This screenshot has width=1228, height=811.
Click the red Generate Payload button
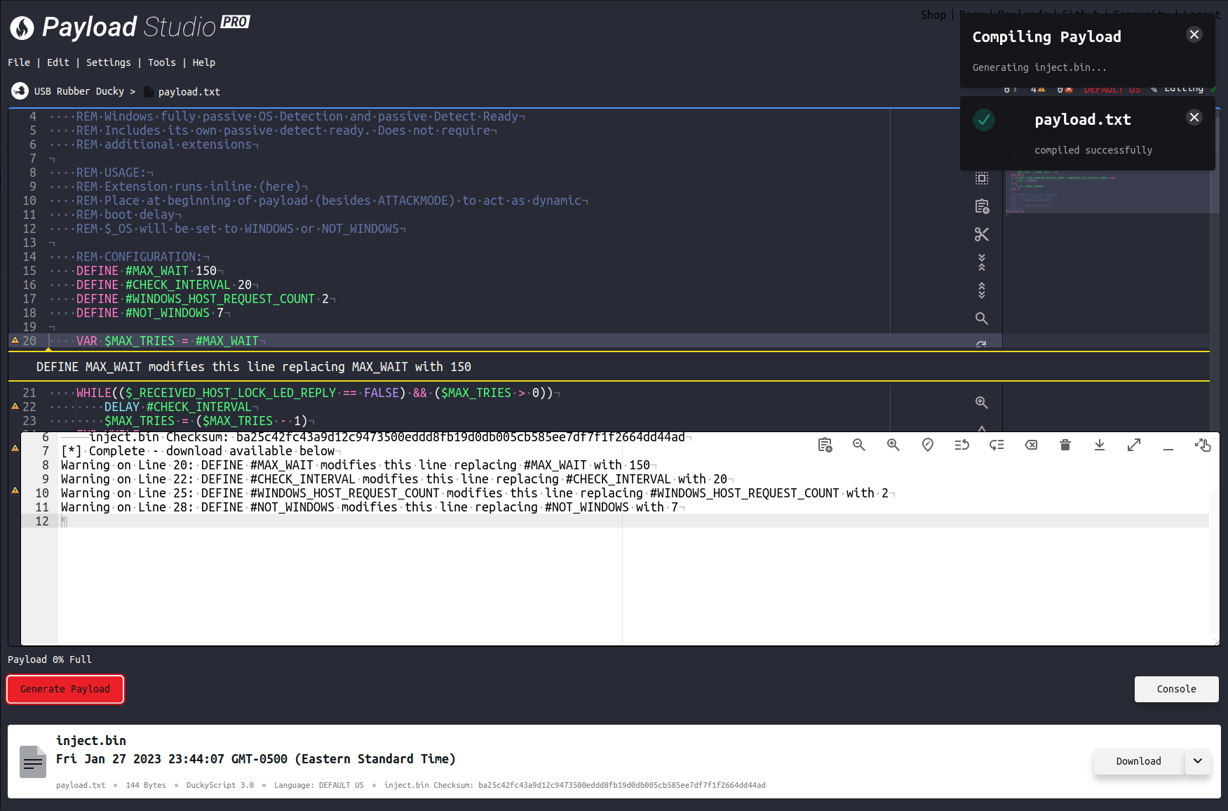tap(65, 689)
